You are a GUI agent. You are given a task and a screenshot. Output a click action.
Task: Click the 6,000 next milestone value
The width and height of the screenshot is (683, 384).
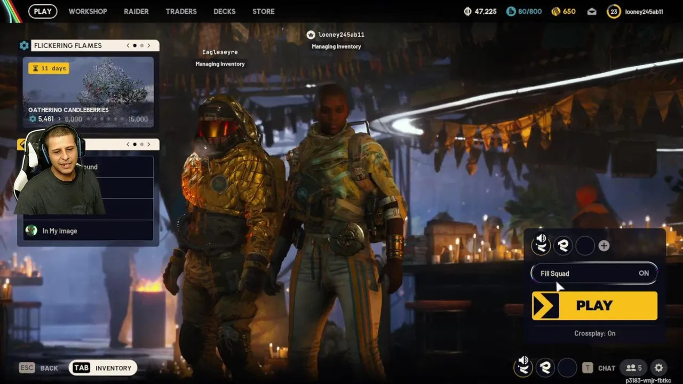pyautogui.click(x=74, y=119)
